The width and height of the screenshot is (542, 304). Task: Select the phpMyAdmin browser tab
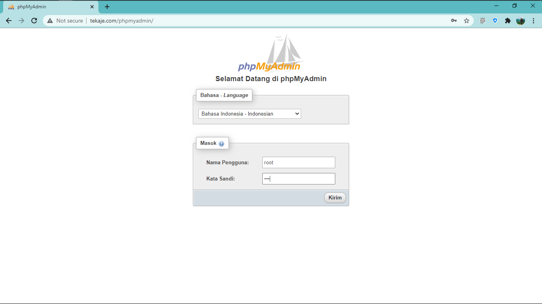click(x=48, y=6)
